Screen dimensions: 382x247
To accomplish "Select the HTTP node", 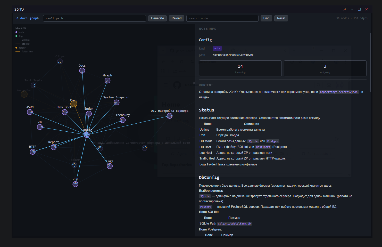I will (x=33, y=152).
